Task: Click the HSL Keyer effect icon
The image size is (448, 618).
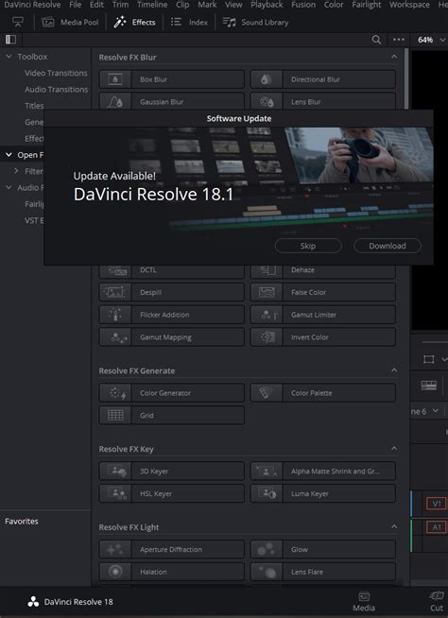Action: click(114, 493)
